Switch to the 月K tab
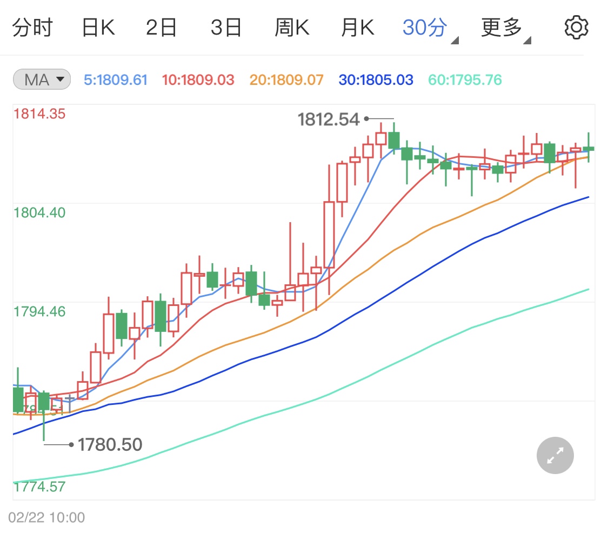This screenshot has width=608, height=533. pyautogui.click(x=358, y=28)
